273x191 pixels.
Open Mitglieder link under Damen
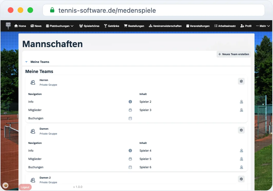35,159
